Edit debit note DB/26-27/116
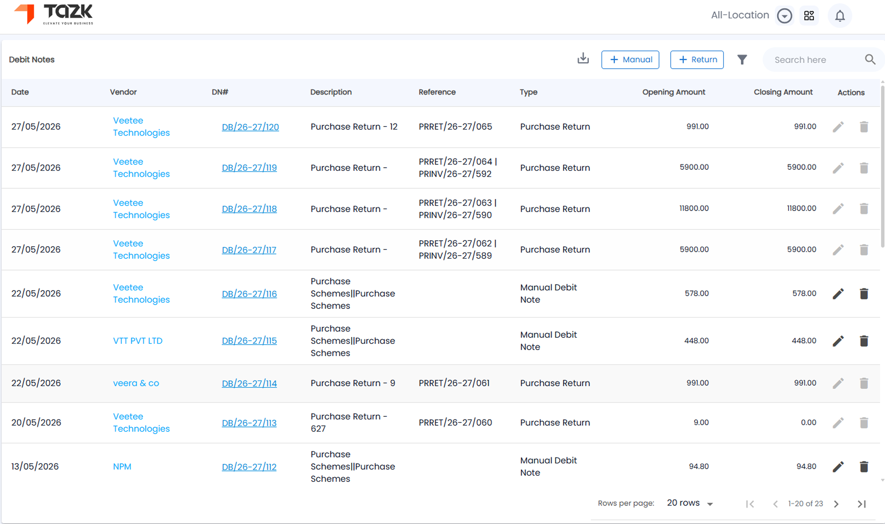This screenshot has width=885, height=524. (838, 293)
